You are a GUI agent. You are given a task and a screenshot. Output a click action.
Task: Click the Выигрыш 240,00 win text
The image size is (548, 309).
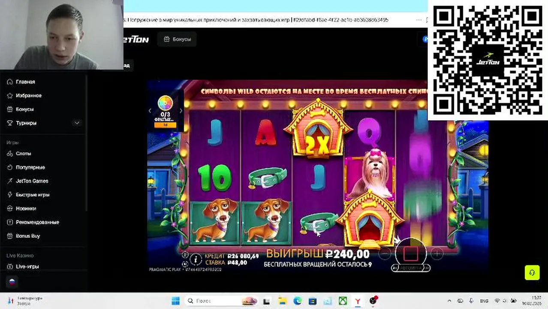point(318,254)
